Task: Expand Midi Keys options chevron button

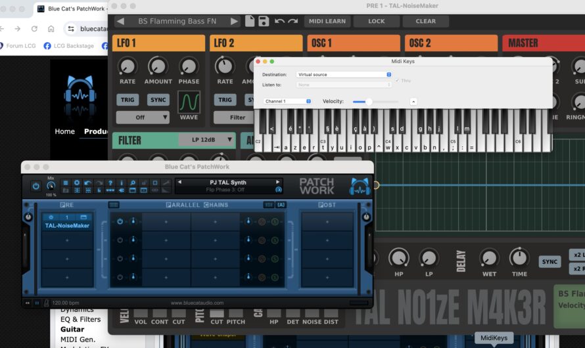Action: pos(413,101)
